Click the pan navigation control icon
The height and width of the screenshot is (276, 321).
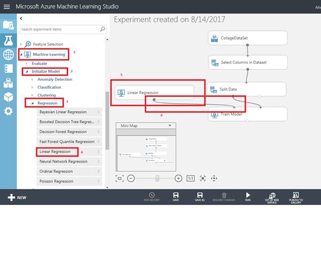pyautogui.click(x=214, y=178)
